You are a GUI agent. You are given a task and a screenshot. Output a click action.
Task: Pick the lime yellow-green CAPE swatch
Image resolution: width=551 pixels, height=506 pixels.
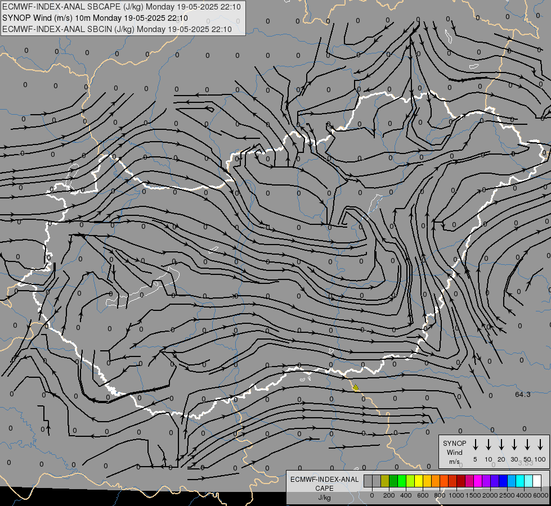[x=410, y=481]
